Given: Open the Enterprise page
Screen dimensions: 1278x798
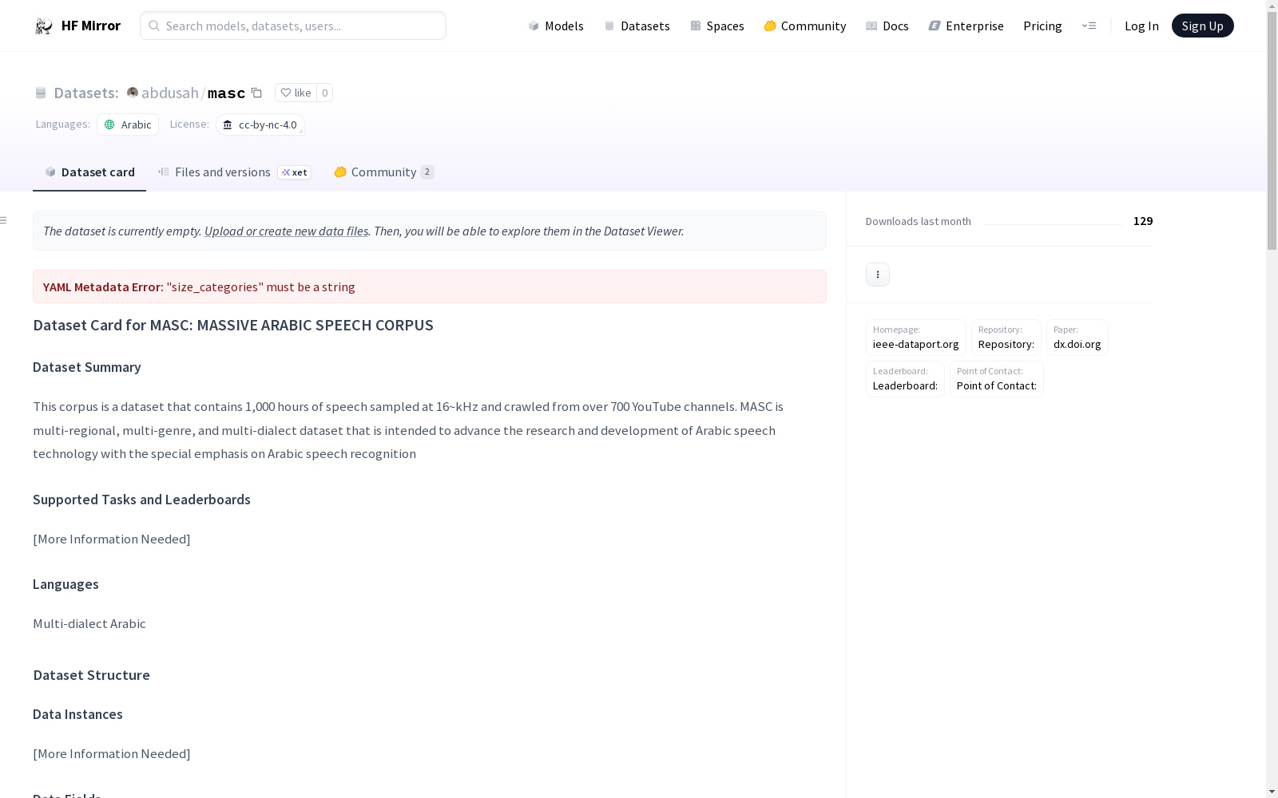Looking at the screenshot, I should [x=966, y=26].
